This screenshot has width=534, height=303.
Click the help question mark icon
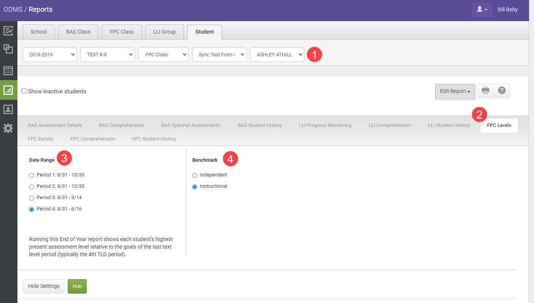pos(502,91)
